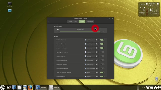Play the Closing windows sound
This screenshot has width=161, height=90.
97,56
